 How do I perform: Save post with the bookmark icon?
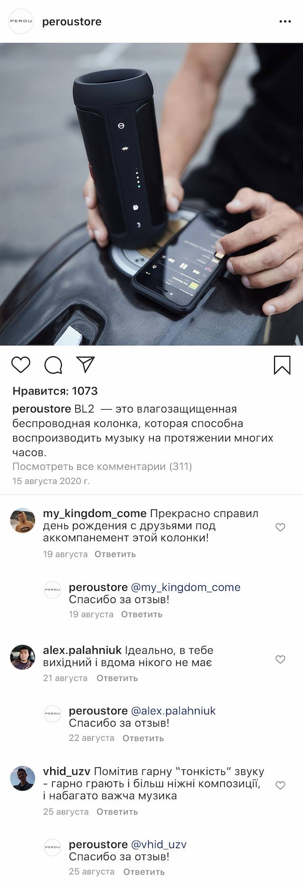(x=282, y=365)
